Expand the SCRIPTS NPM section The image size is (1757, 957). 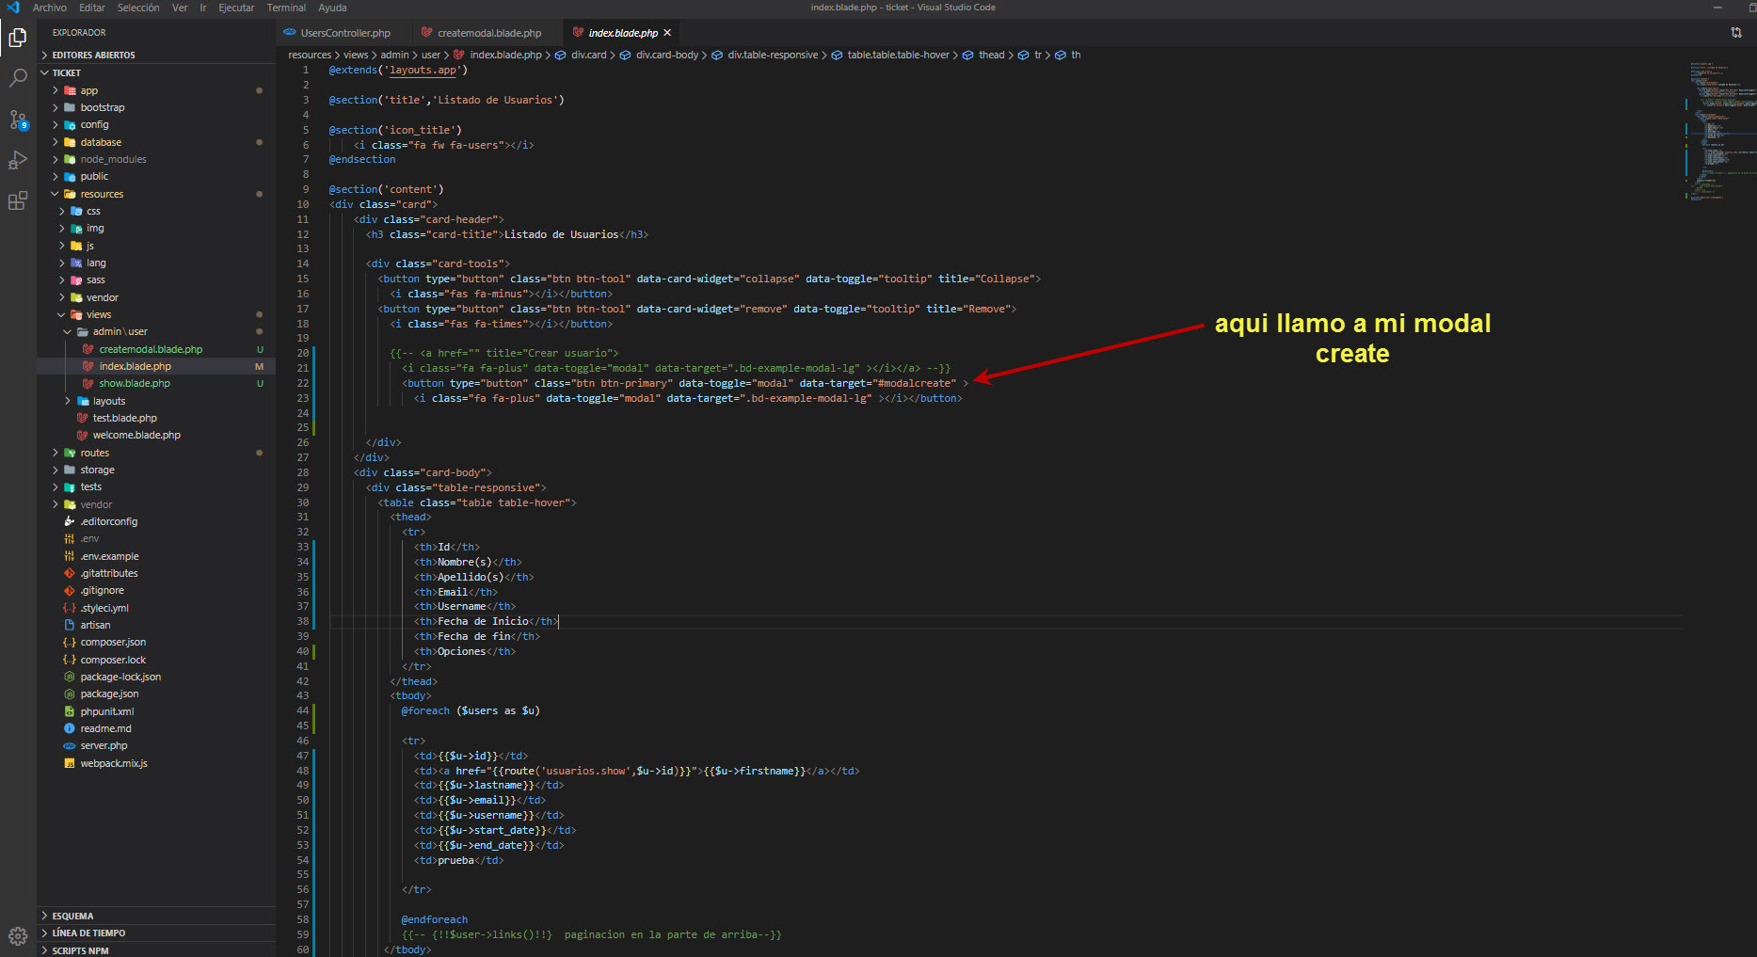(x=156, y=950)
